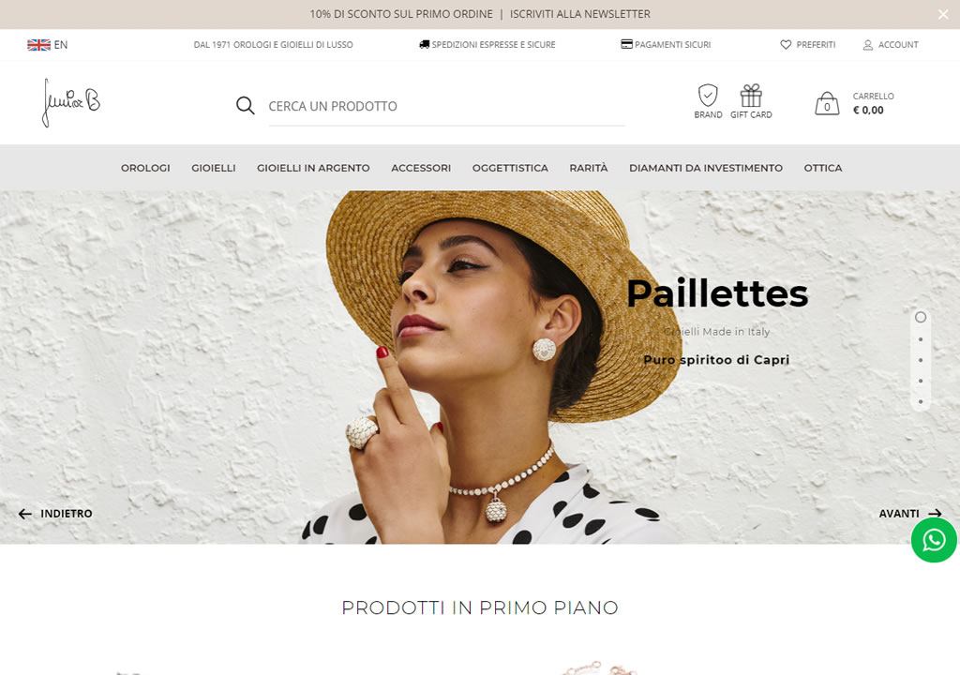The height and width of the screenshot is (675, 960).
Task: Select the first slider indicator circle
Action: [x=921, y=317]
